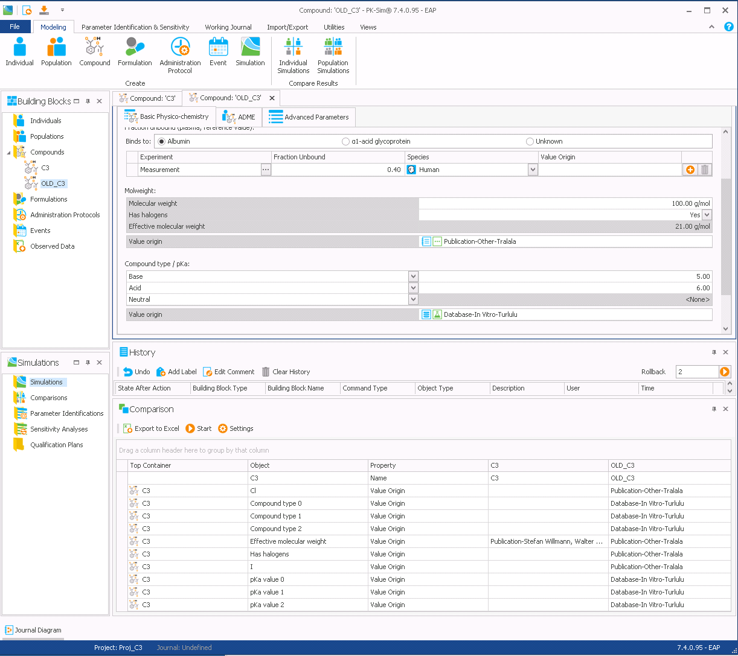Screen dimensions: 738x656
Task: Click the save project icon in title bar
Action: [44, 10]
